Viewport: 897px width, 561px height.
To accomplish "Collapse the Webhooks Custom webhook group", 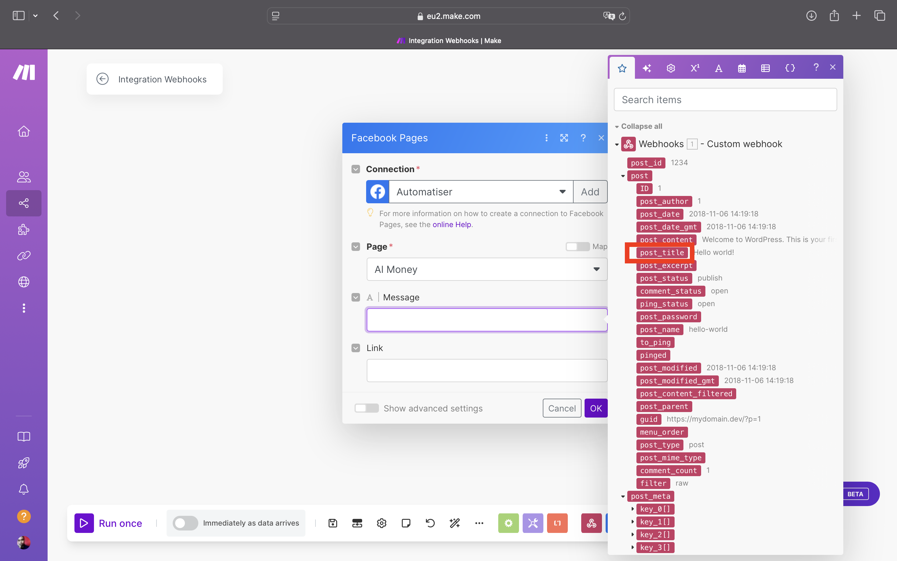I will pyautogui.click(x=617, y=144).
